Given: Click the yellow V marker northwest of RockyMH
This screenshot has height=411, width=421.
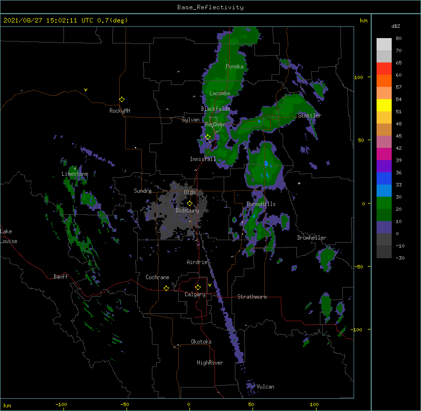Looking at the screenshot, I should 85,90.
